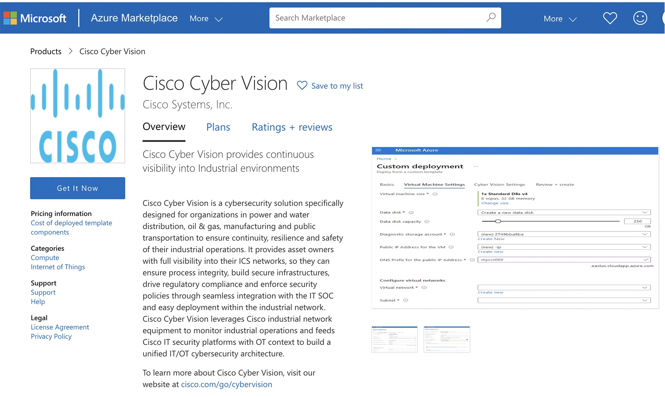Open the cisco.com/go/cybervision link
The width and height of the screenshot is (665, 397).
pos(227,384)
